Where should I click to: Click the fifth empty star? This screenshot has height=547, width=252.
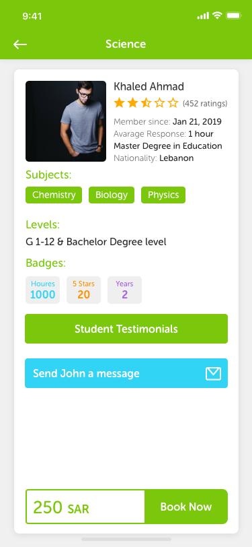point(173,103)
